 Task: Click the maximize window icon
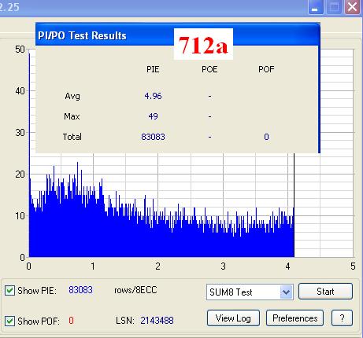pos(334,7)
